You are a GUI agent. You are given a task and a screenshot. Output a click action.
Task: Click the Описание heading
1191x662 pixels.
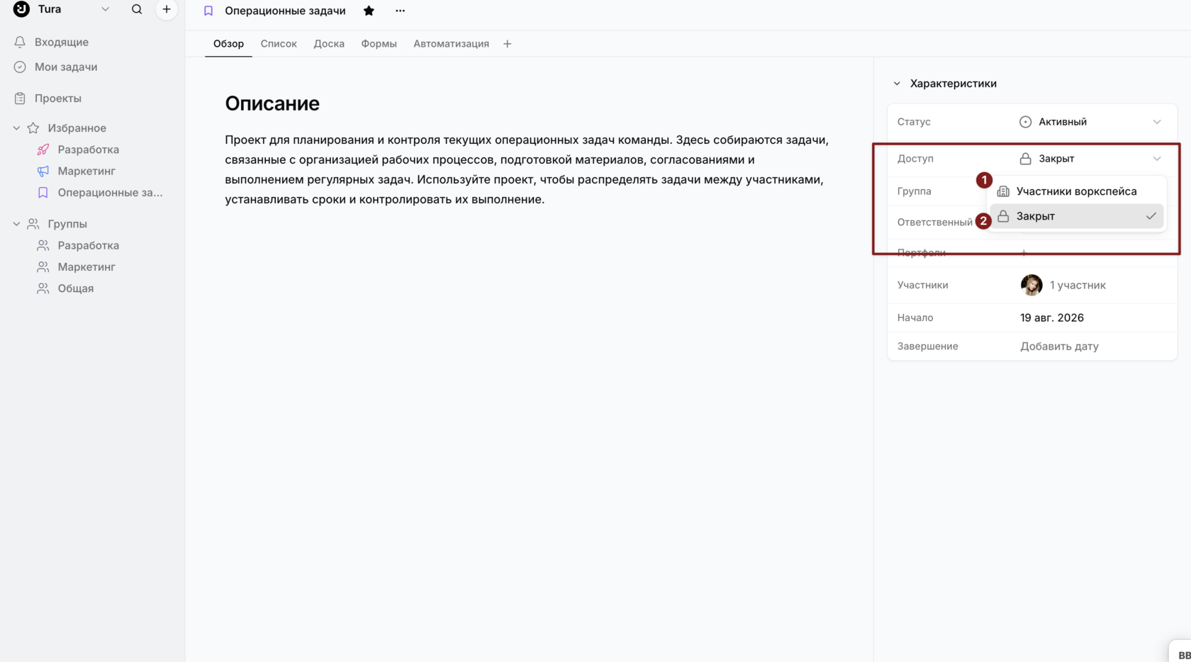click(272, 103)
